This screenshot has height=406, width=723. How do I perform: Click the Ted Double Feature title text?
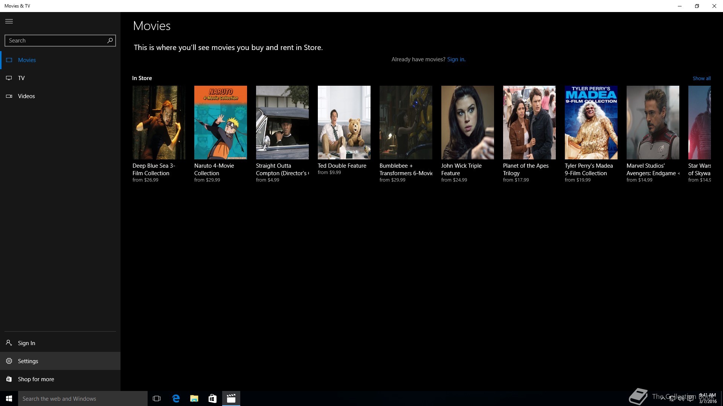coord(342,166)
